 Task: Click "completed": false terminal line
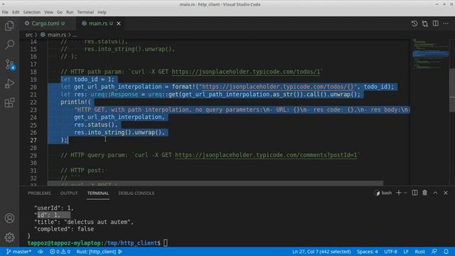(x=64, y=229)
